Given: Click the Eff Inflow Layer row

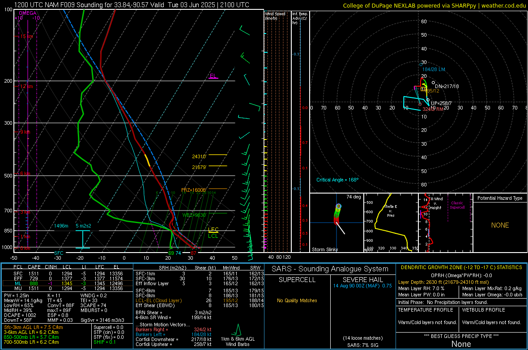Looking at the screenshot, I should pos(200,283).
